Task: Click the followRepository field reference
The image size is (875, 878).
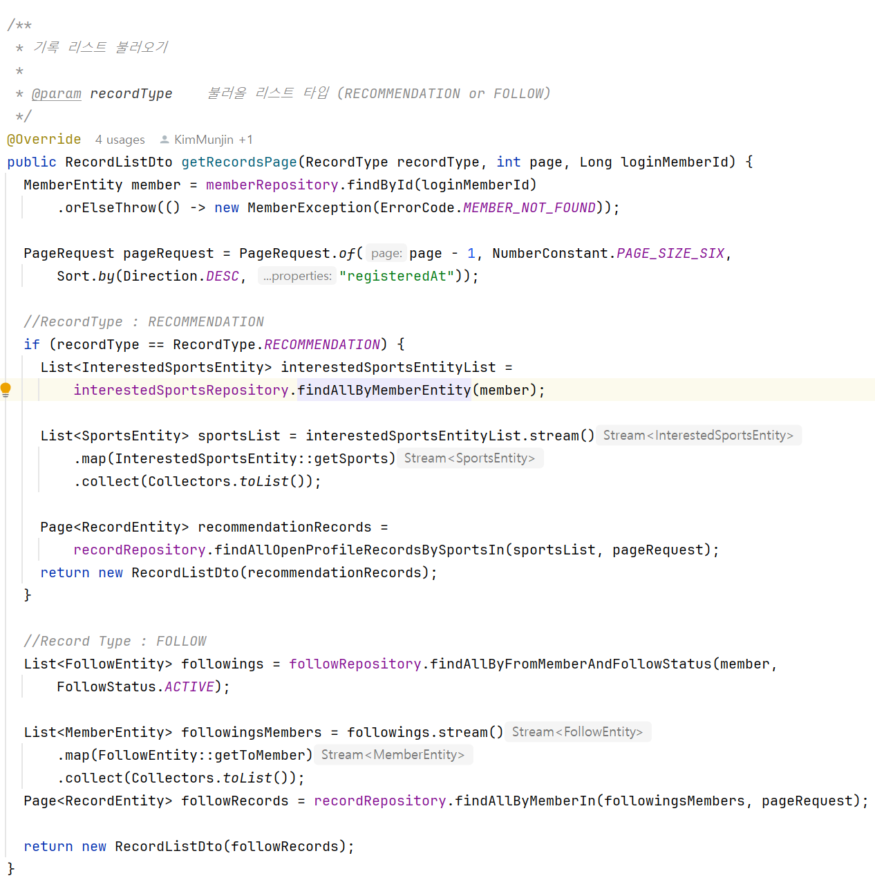Action: click(x=355, y=664)
